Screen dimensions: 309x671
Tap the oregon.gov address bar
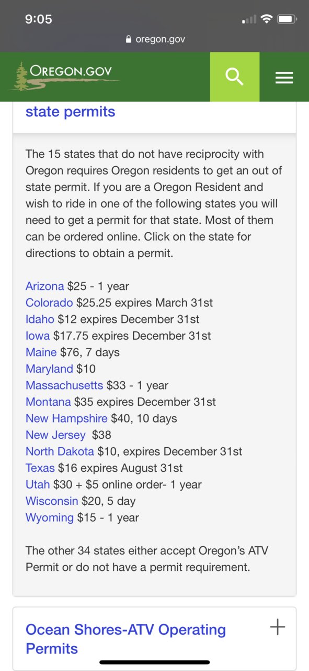coord(155,39)
